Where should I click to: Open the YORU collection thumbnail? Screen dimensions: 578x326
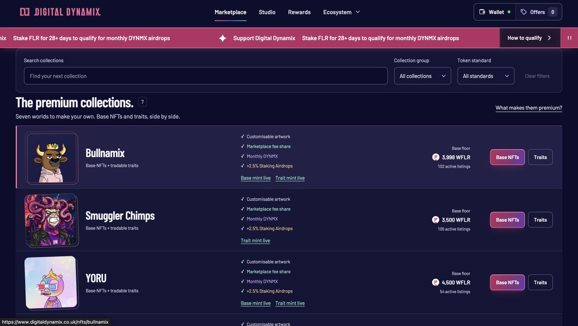tap(51, 283)
